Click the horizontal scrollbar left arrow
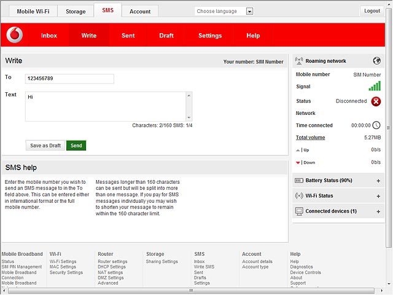This screenshot has height=295, width=393. click(4, 291)
